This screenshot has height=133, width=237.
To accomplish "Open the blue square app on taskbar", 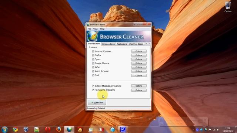I will (x=123, y=130).
